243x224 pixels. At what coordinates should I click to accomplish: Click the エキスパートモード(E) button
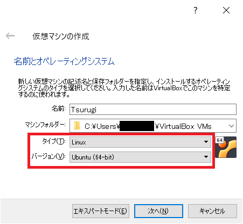click(101, 211)
